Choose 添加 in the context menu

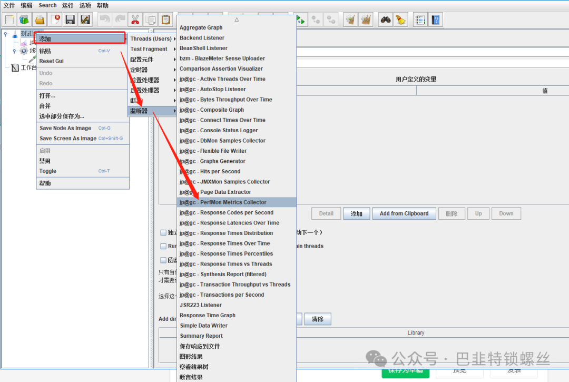pos(81,38)
